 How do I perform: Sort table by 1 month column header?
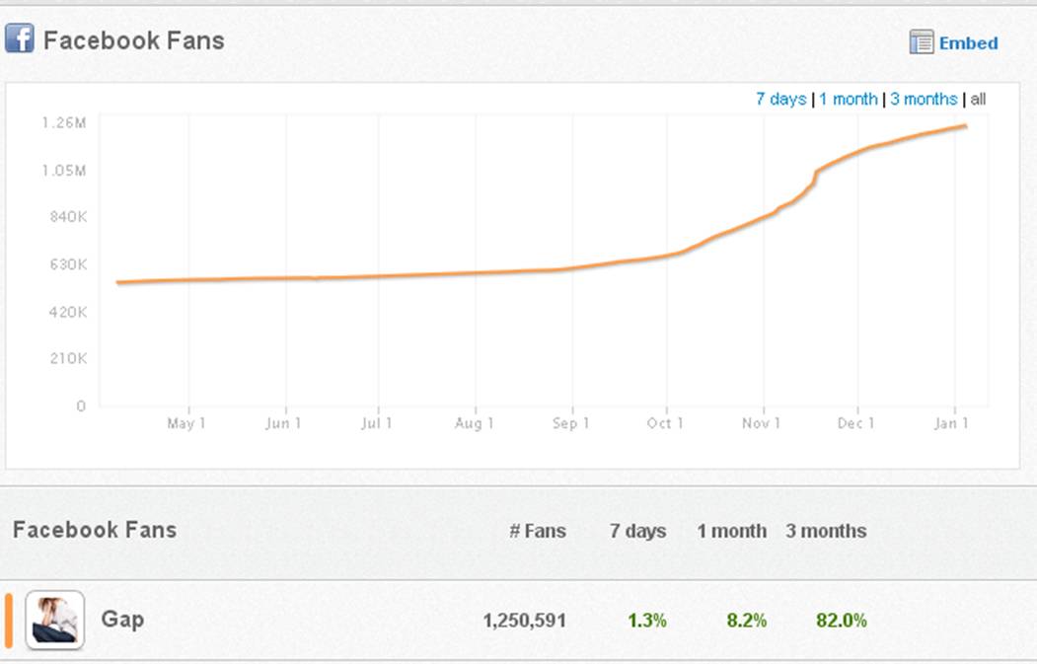(731, 531)
